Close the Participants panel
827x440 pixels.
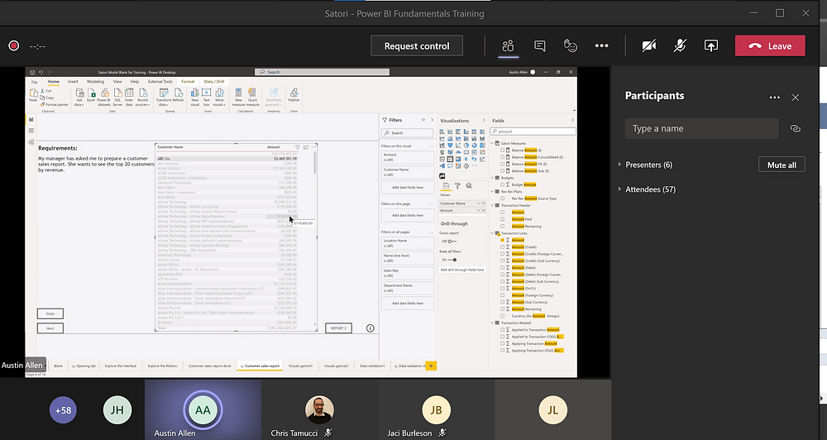point(796,97)
